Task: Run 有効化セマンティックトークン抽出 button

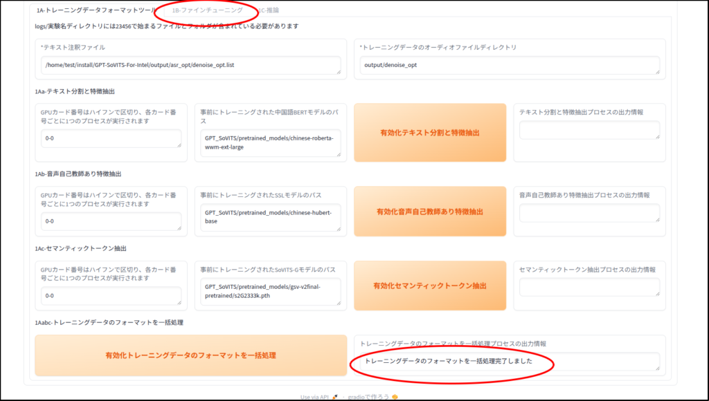Action: [430, 286]
